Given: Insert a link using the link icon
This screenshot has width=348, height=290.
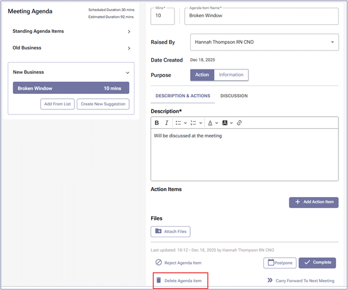Looking at the screenshot, I should [239, 123].
